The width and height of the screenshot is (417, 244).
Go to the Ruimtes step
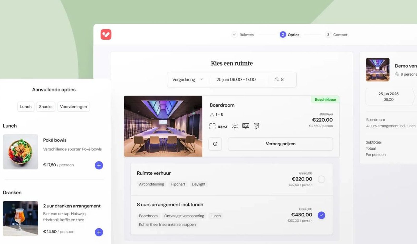243,35
